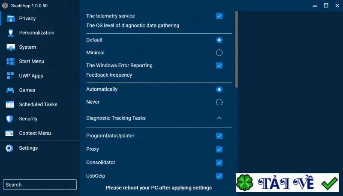Choose Automatically for feedback frequency
Image resolution: width=343 pixels, height=196 pixels.
click(219, 89)
